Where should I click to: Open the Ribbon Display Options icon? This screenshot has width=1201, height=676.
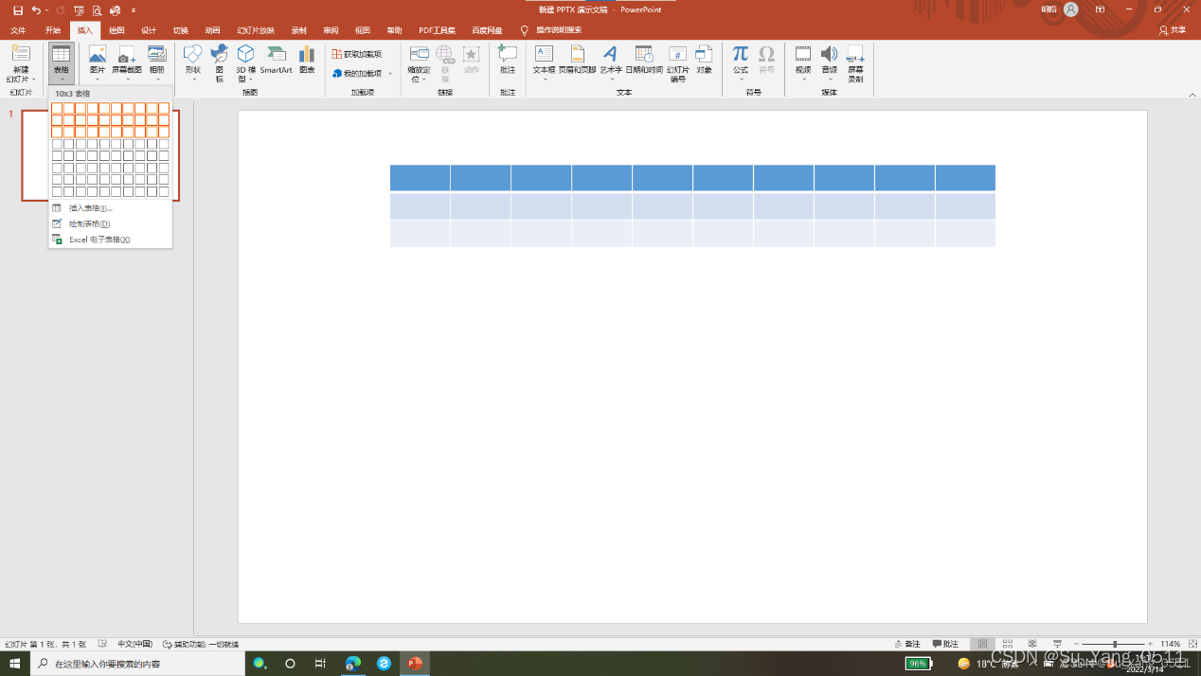pyautogui.click(x=1100, y=9)
